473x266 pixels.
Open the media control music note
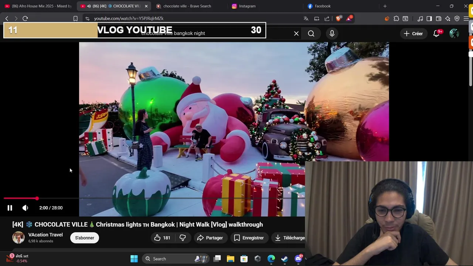(420, 18)
